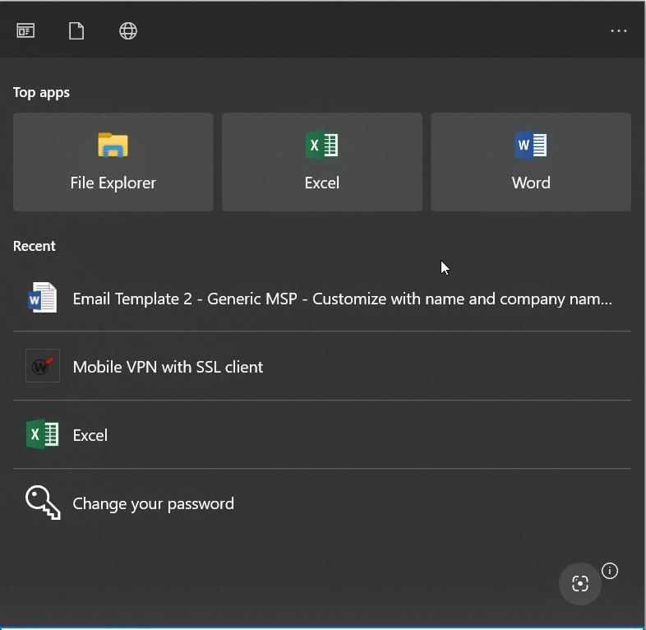Select the Documents filter icon
Screen dimensions: 646x630
point(76,31)
